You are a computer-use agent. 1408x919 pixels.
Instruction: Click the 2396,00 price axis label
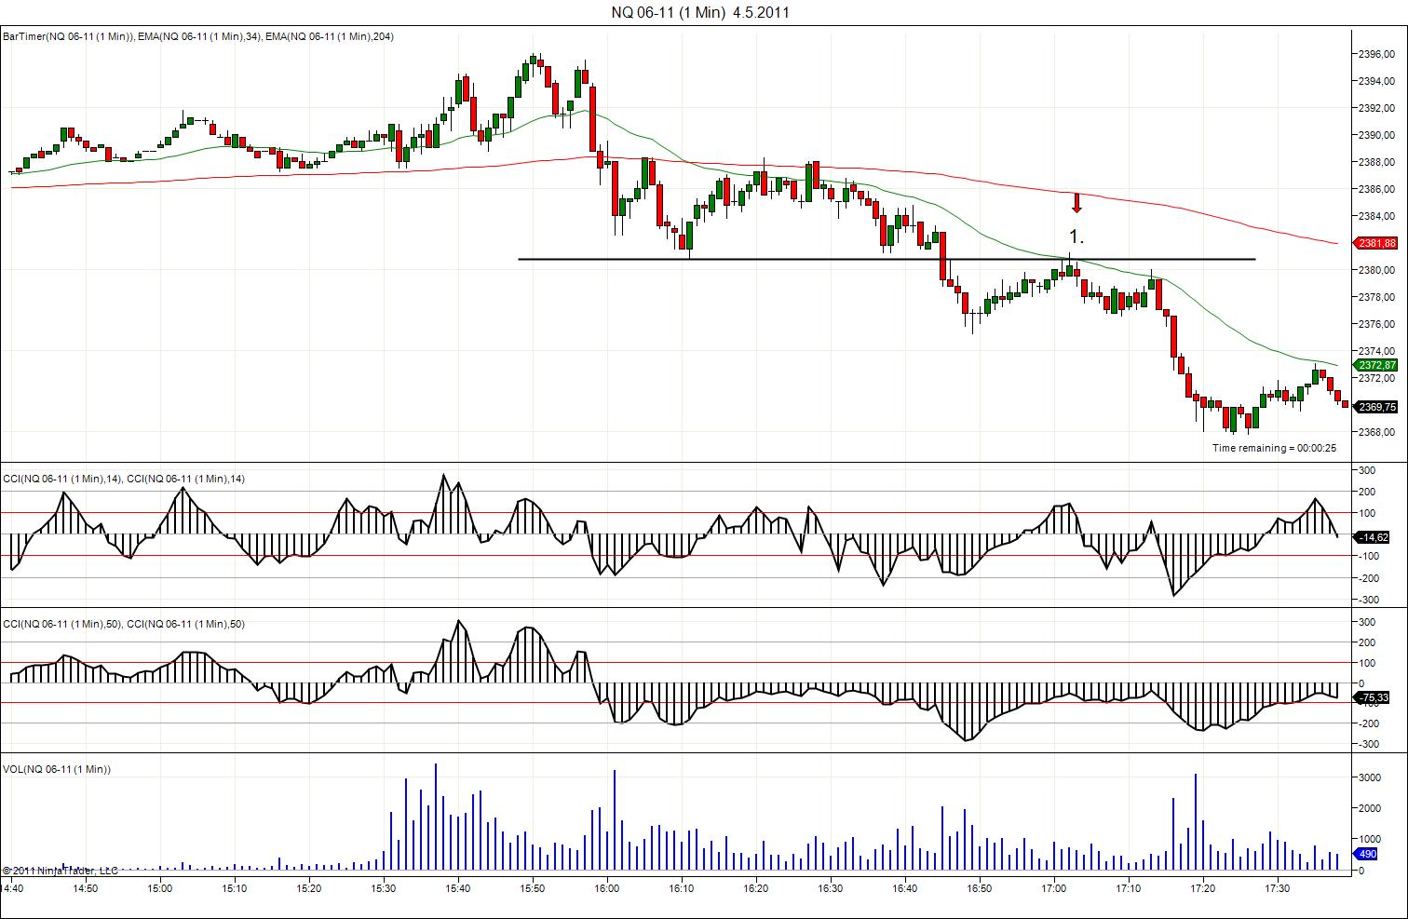(x=1377, y=54)
